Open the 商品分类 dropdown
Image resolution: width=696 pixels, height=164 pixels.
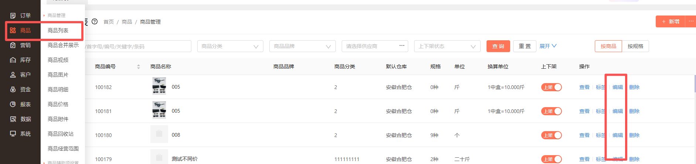(230, 46)
